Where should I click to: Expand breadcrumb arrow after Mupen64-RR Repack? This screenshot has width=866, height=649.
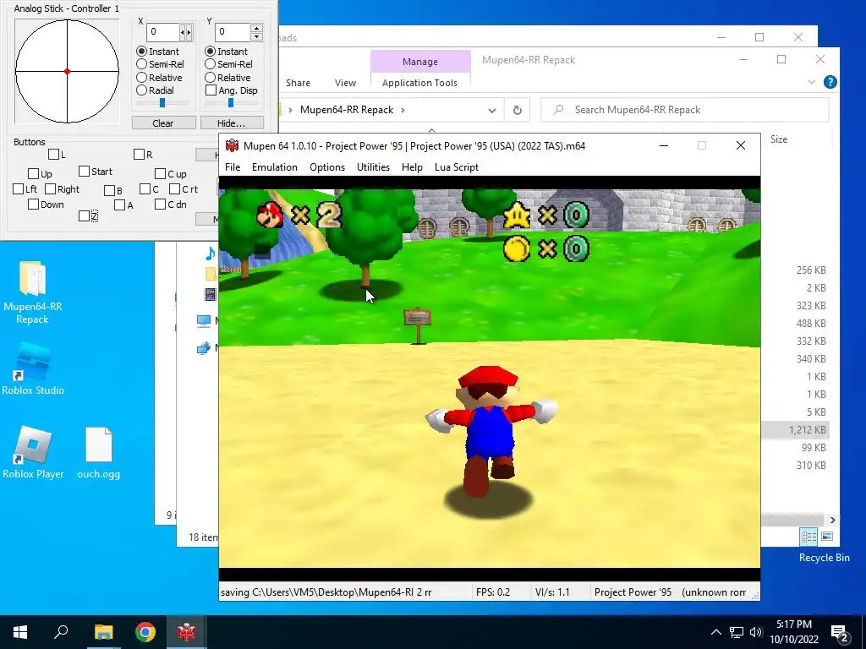(403, 110)
